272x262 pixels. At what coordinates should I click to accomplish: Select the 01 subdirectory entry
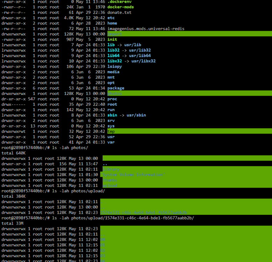point(103,245)
